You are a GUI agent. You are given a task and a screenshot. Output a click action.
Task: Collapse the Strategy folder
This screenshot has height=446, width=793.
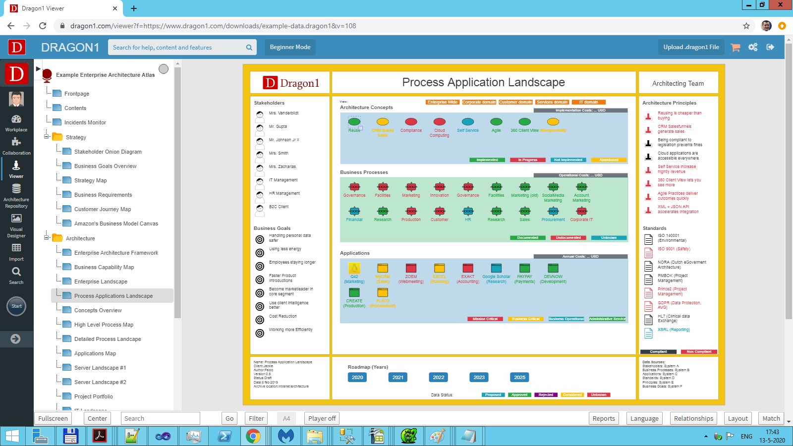46,137
